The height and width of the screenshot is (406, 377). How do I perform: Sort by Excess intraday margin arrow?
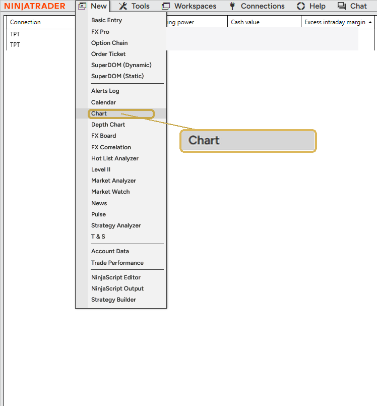pos(370,22)
